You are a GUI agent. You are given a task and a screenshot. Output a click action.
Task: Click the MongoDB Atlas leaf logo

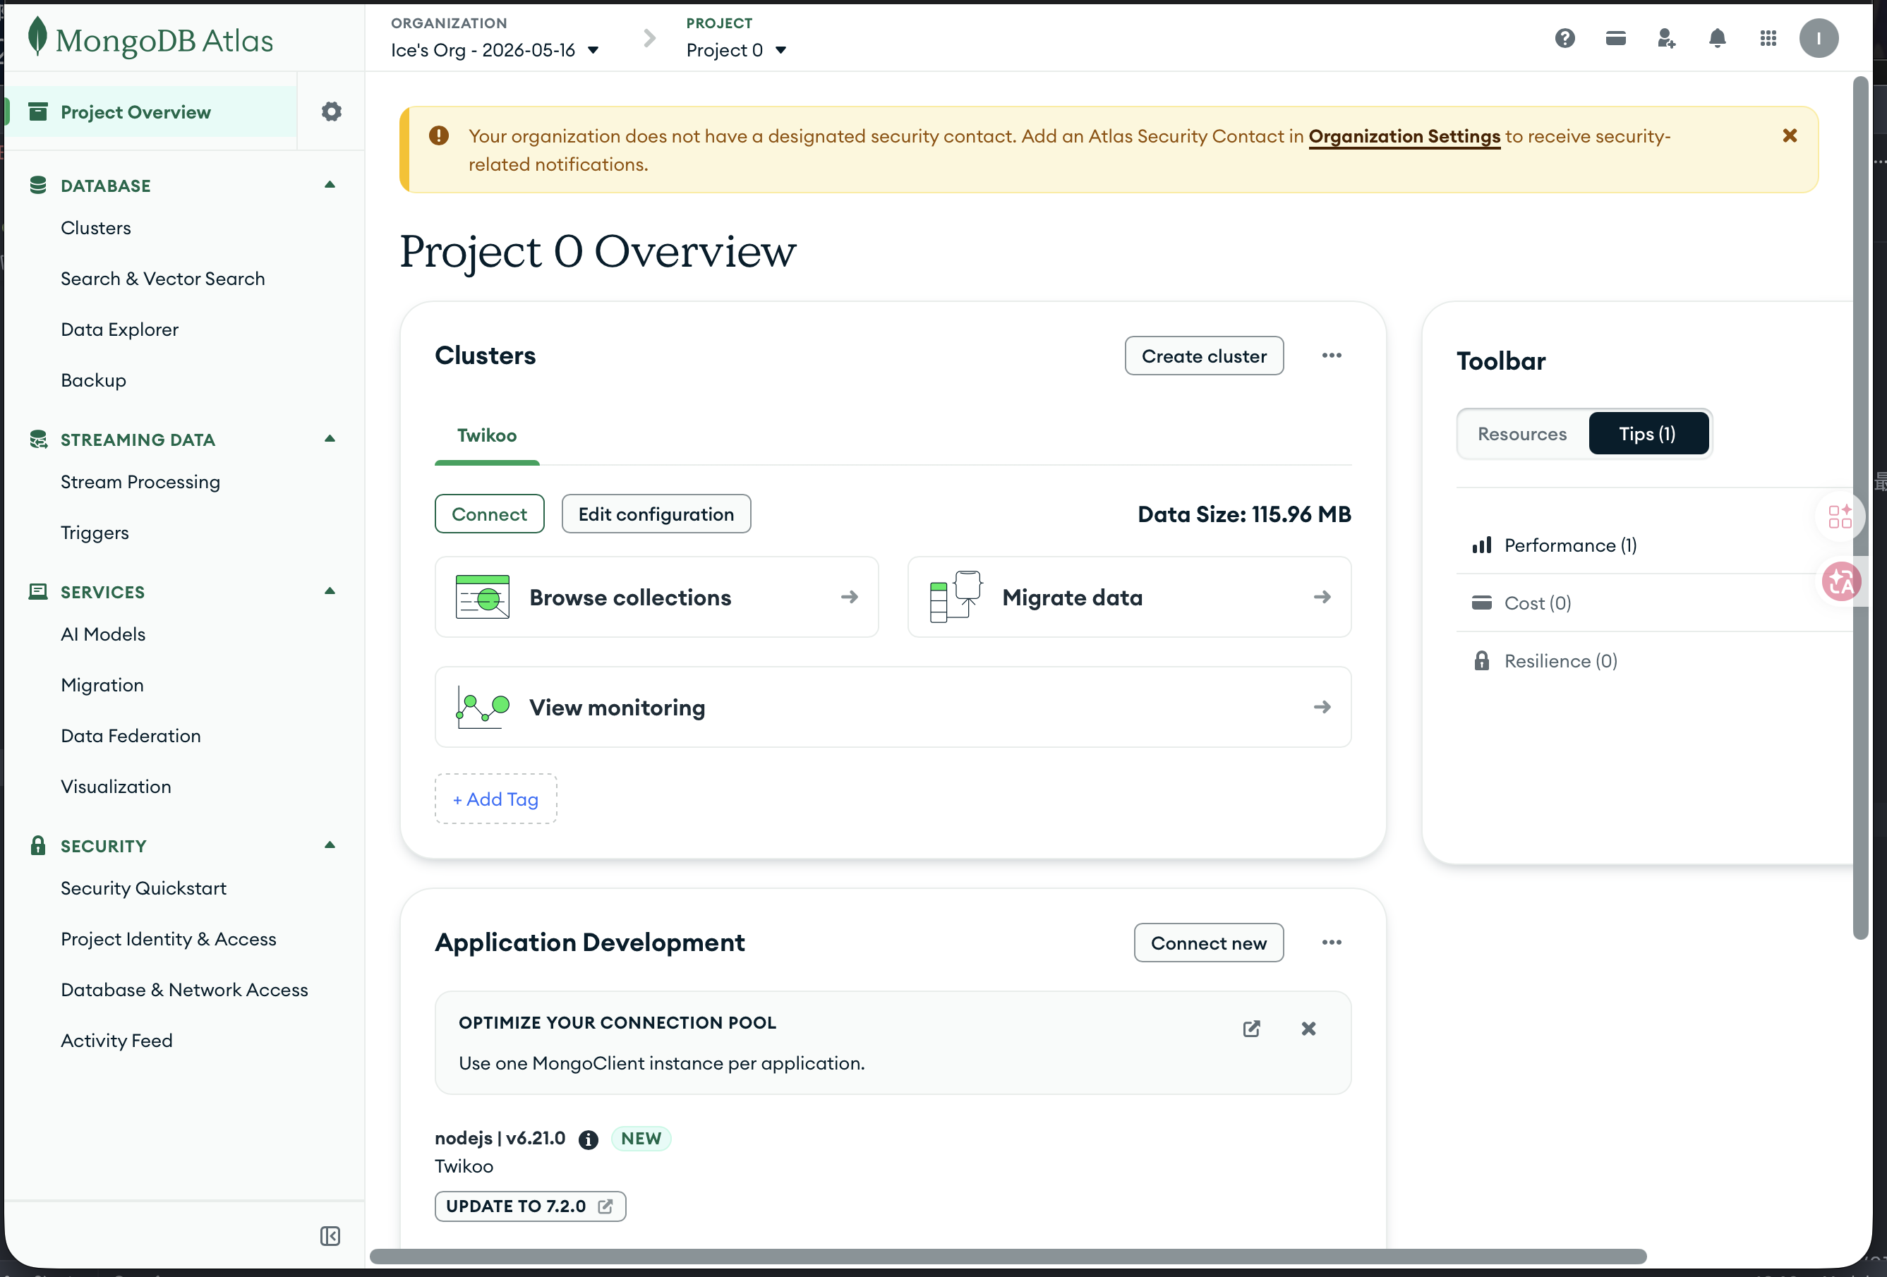pos(37,37)
